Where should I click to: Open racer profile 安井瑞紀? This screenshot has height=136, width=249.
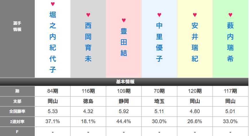(x=195, y=42)
